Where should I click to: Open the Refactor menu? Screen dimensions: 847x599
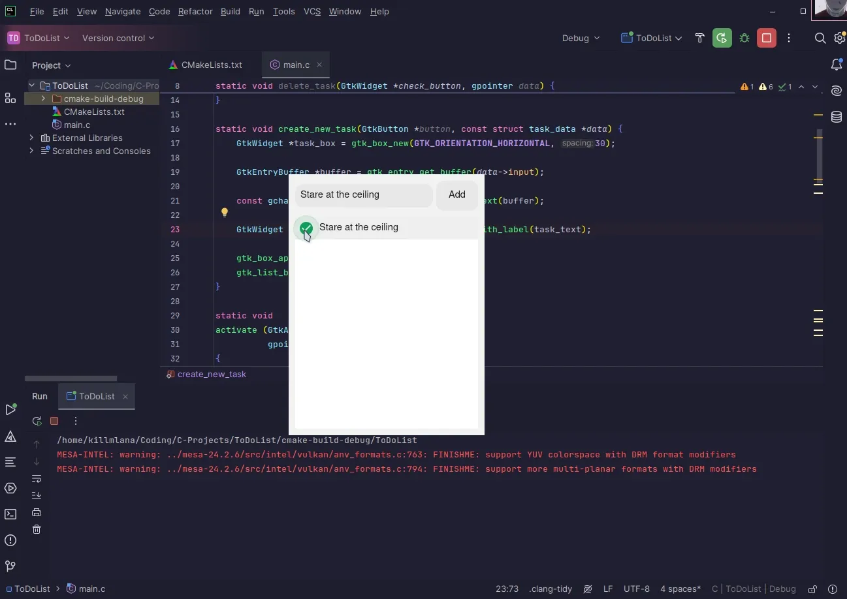pyautogui.click(x=195, y=11)
